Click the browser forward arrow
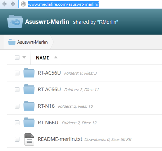Image resolution: width=162 pixels, height=151 pixels. (13, 4)
